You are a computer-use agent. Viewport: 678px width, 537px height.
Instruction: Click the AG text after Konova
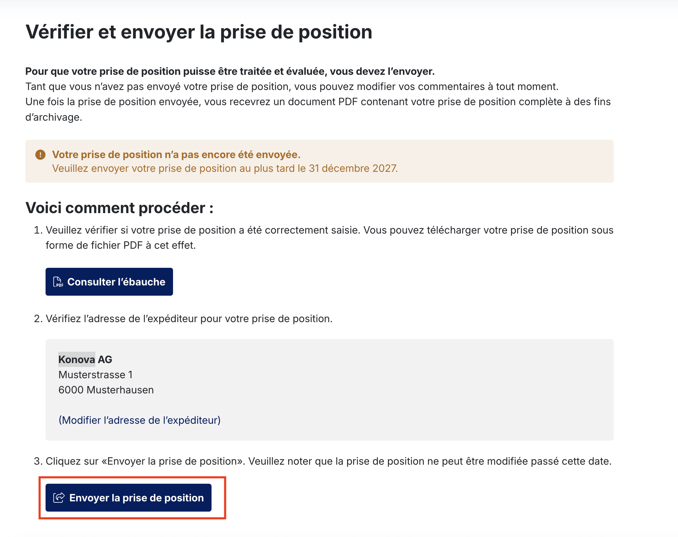(x=105, y=359)
